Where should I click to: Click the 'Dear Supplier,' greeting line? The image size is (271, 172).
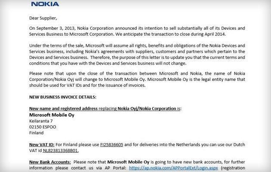[43, 18]
